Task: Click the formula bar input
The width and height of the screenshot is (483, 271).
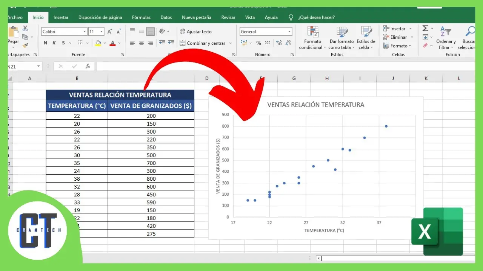Action: [x=286, y=66]
